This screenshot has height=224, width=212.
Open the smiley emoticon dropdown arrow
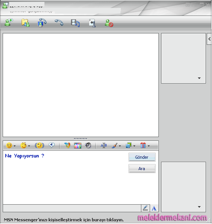coord(14,146)
